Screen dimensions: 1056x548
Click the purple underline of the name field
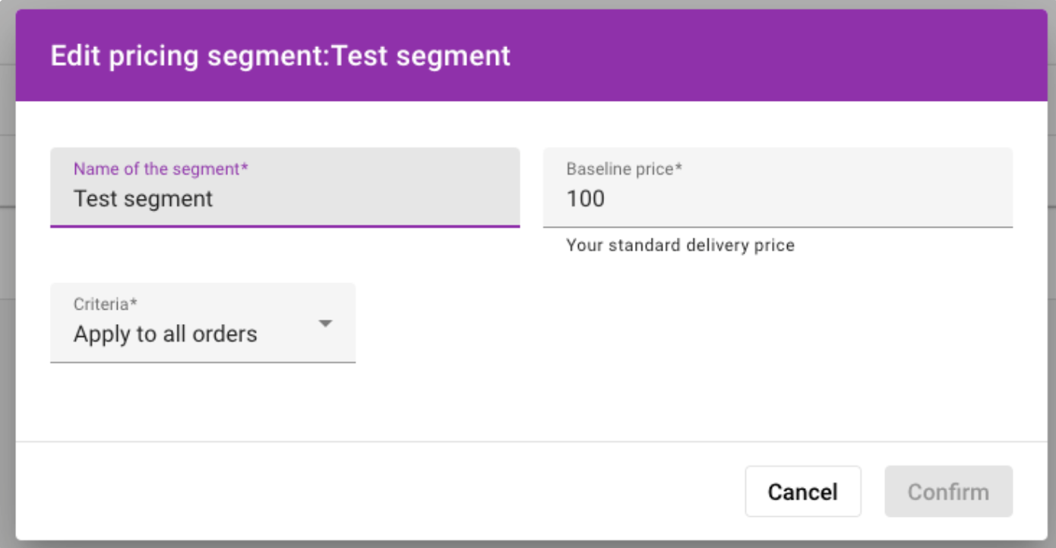tap(285, 225)
